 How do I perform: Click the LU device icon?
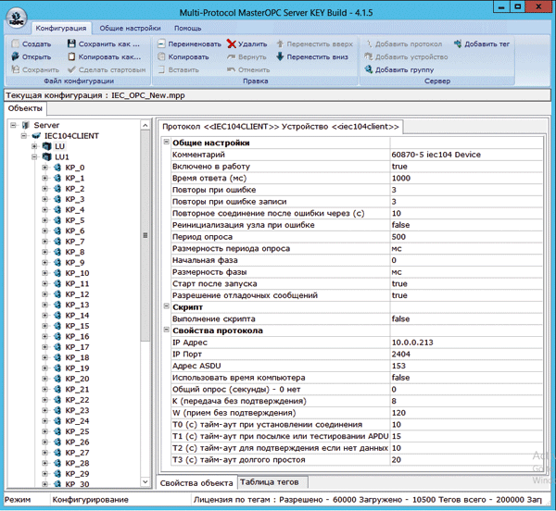[47, 146]
